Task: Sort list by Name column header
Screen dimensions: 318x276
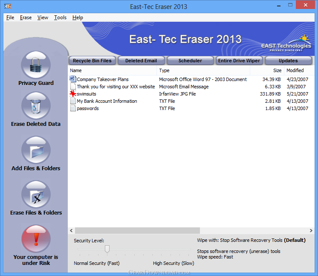Action: (113, 70)
